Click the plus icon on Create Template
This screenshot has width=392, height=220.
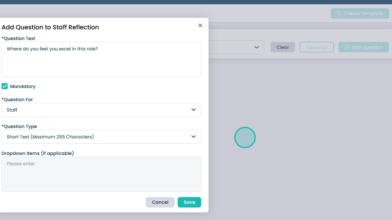(x=339, y=13)
